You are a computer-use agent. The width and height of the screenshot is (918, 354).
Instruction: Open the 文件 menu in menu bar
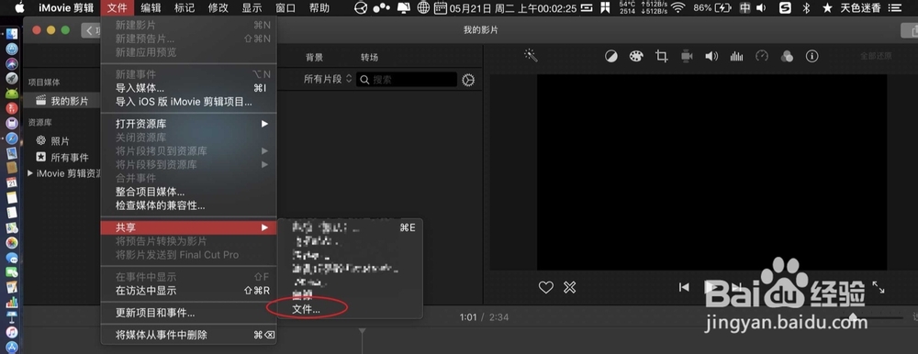[x=118, y=7]
